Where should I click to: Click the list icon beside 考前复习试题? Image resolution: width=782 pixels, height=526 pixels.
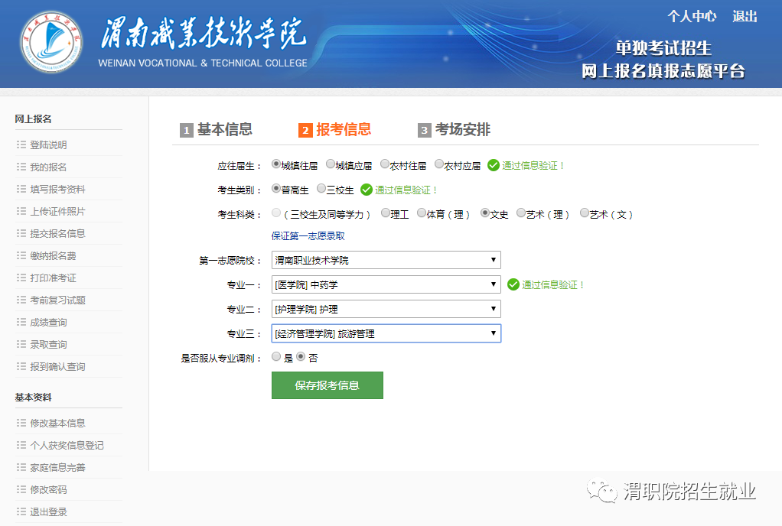click(21, 300)
